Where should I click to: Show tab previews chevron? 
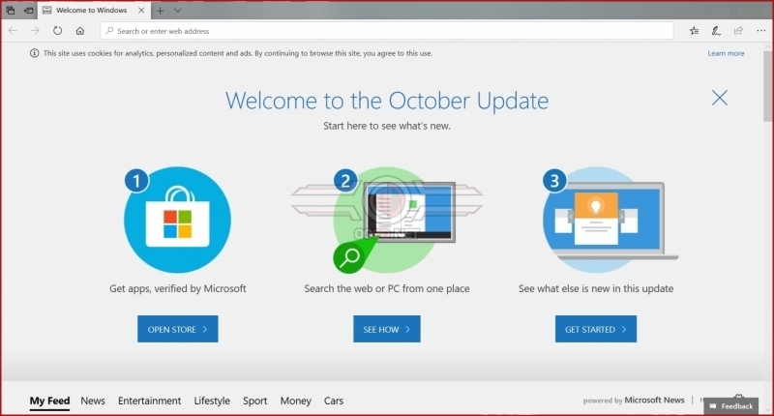click(x=178, y=11)
